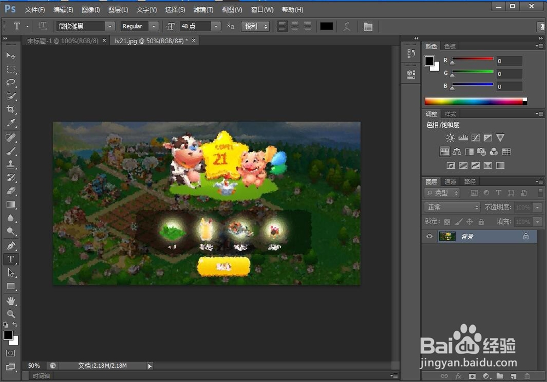Open the status bar info arrow
The width and height of the screenshot is (547, 382).
pyautogui.click(x=150, y=366)
